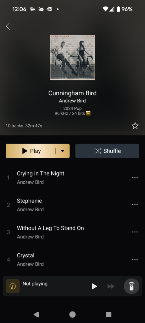This screenshot has height=323, width=145.
Task: Open more options for Crystal track
Action: coord(135,259)
